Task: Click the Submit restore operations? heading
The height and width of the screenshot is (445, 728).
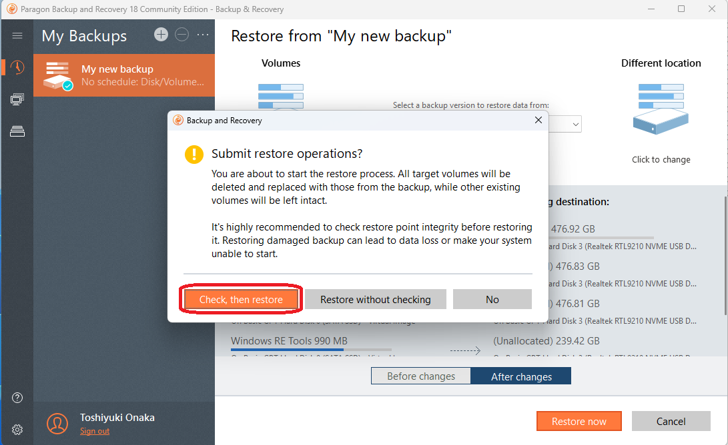Action: [x=287, y=154]
